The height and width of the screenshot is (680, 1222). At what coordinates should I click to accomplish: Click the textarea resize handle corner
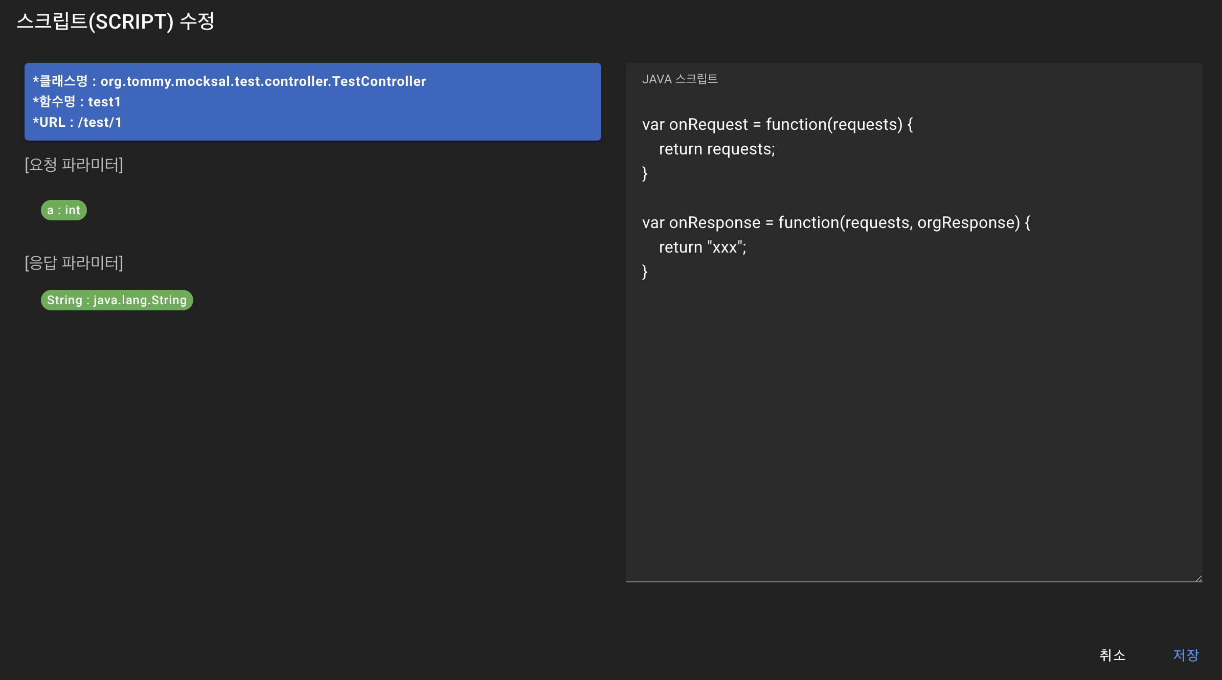pos(1198,578)
